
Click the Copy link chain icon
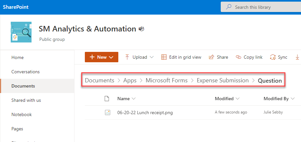tap(238, 57)
